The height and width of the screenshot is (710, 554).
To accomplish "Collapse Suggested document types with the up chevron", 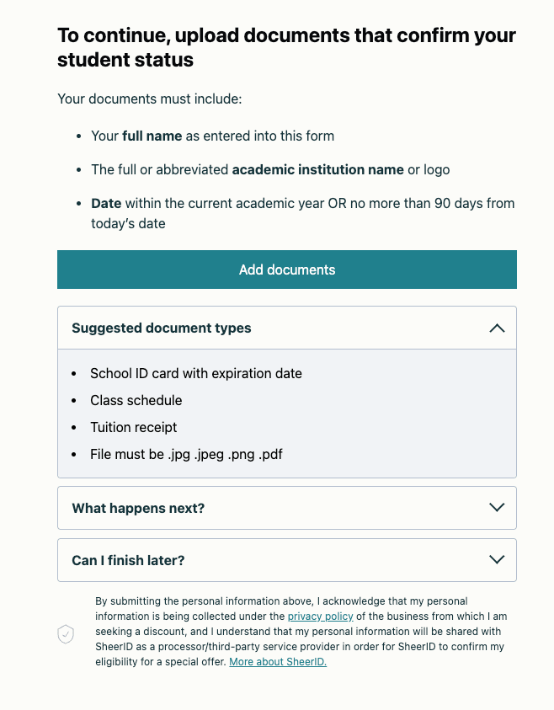I will (497, 328).
